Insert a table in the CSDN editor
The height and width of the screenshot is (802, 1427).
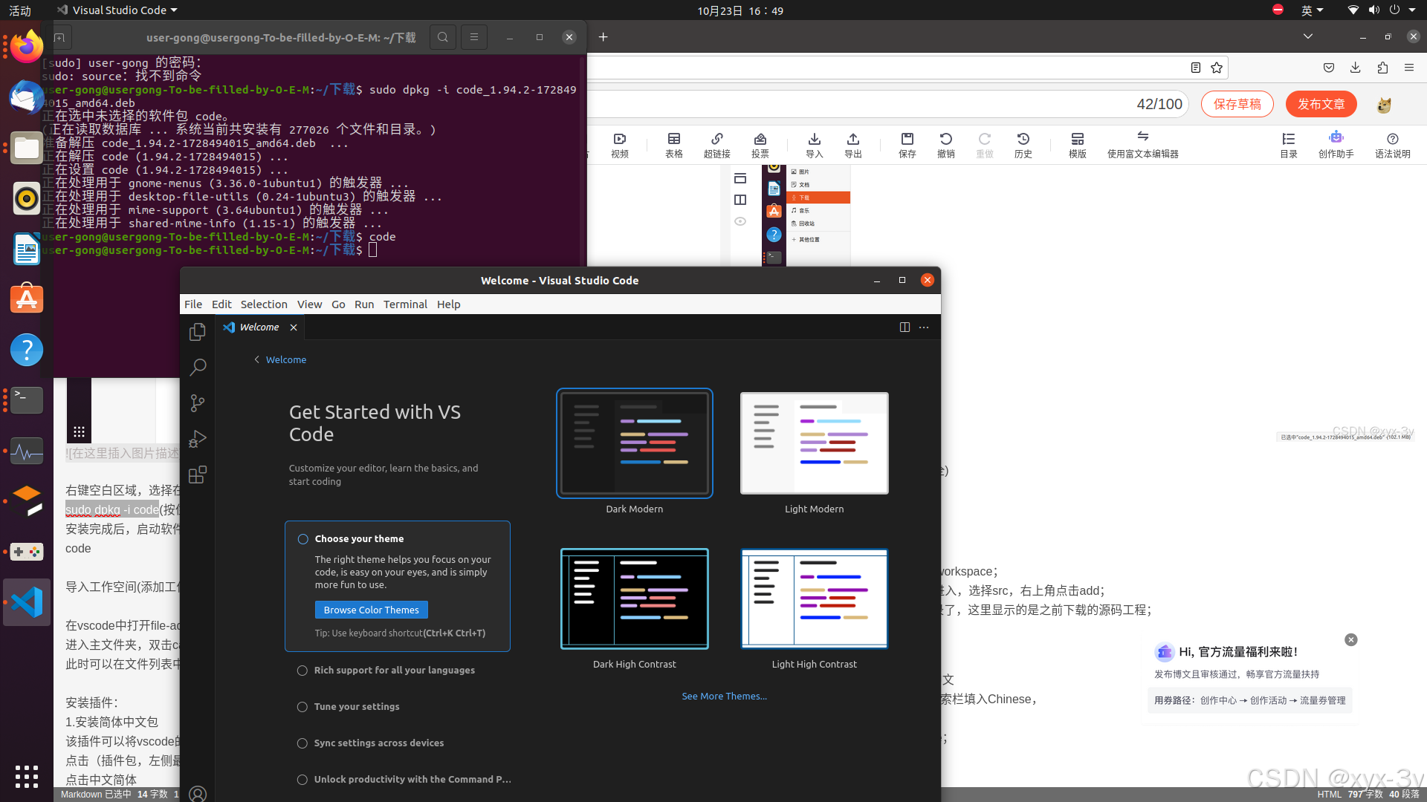(674, 145)
